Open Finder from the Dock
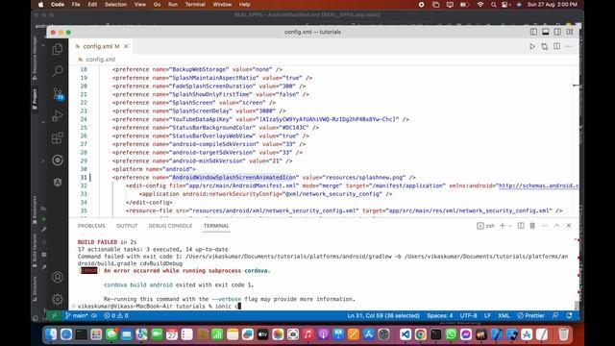The width and height of the screenshot is (615, 346). (51, 334)
